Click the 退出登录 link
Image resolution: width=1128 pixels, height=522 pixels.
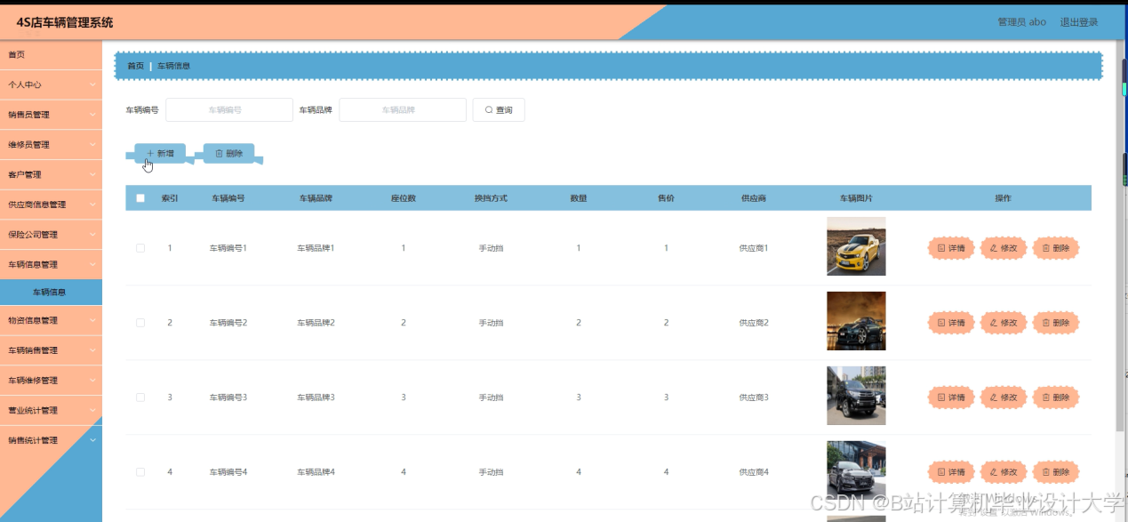pyautogui.click(x=1079, y=22)
